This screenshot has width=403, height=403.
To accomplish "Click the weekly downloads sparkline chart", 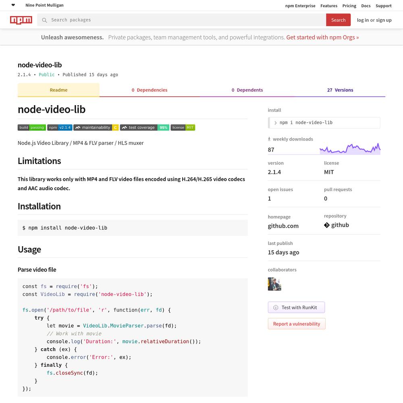I will tap(350, 149).
